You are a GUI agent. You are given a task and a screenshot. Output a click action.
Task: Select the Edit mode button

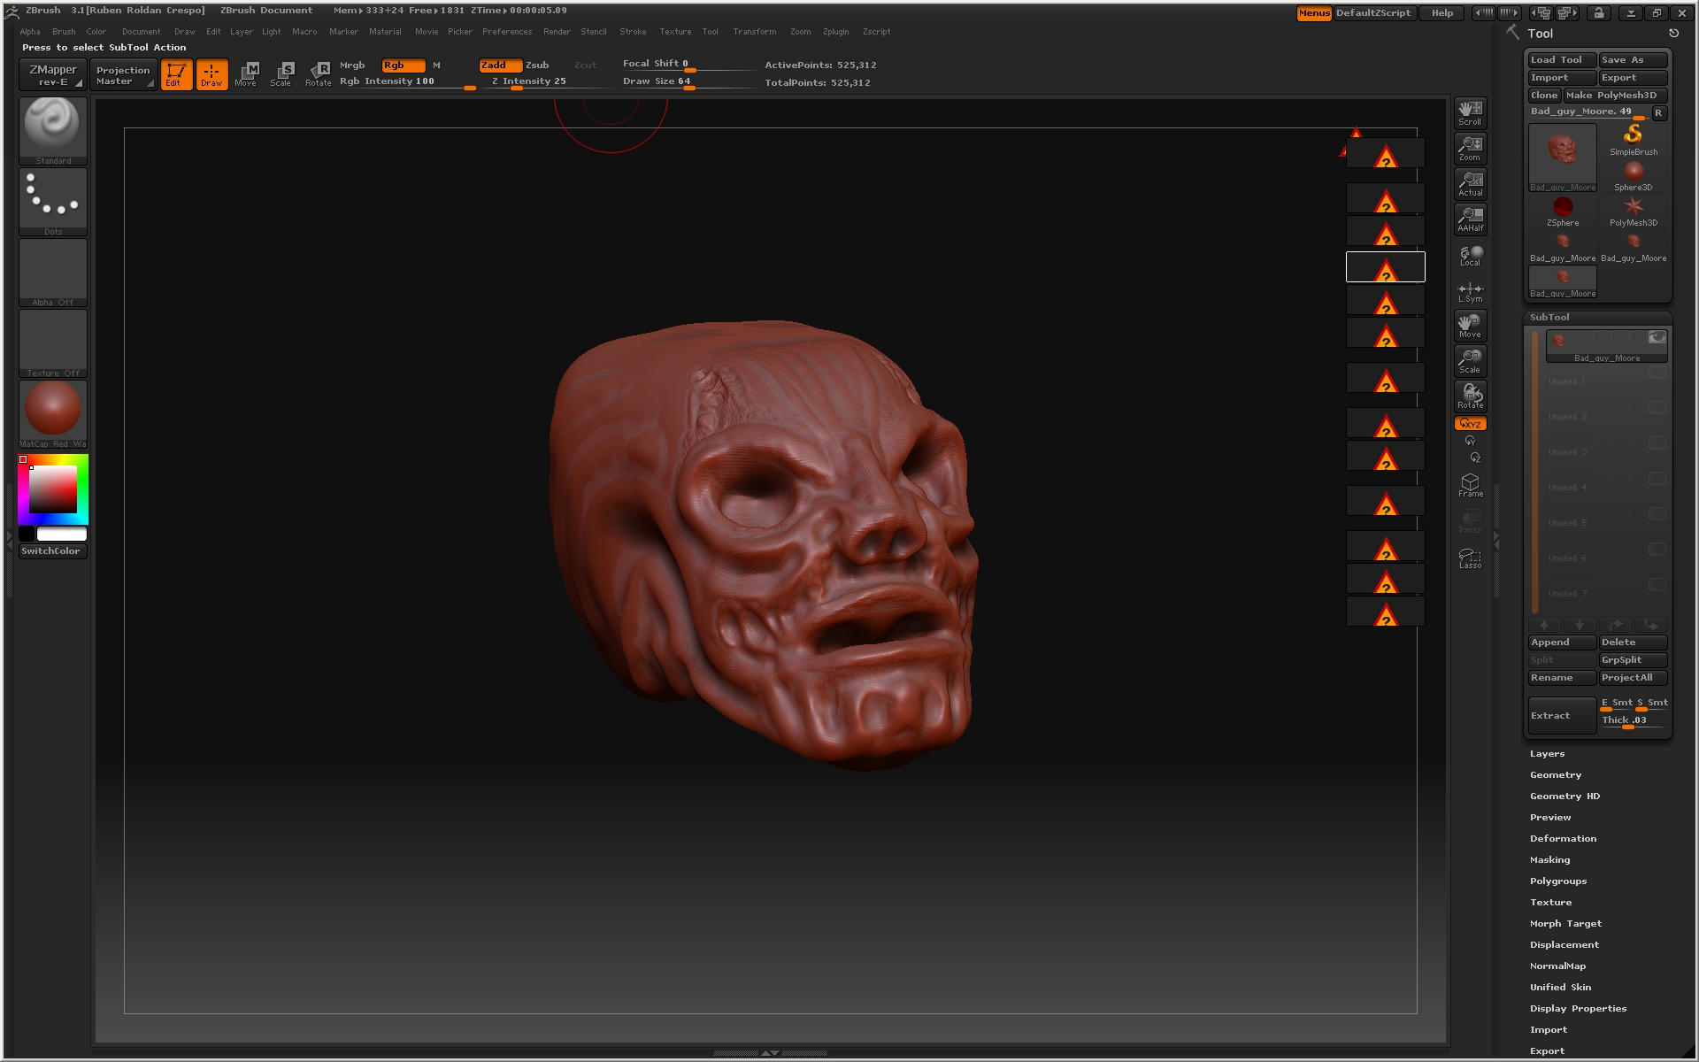(x=176, y=74)
